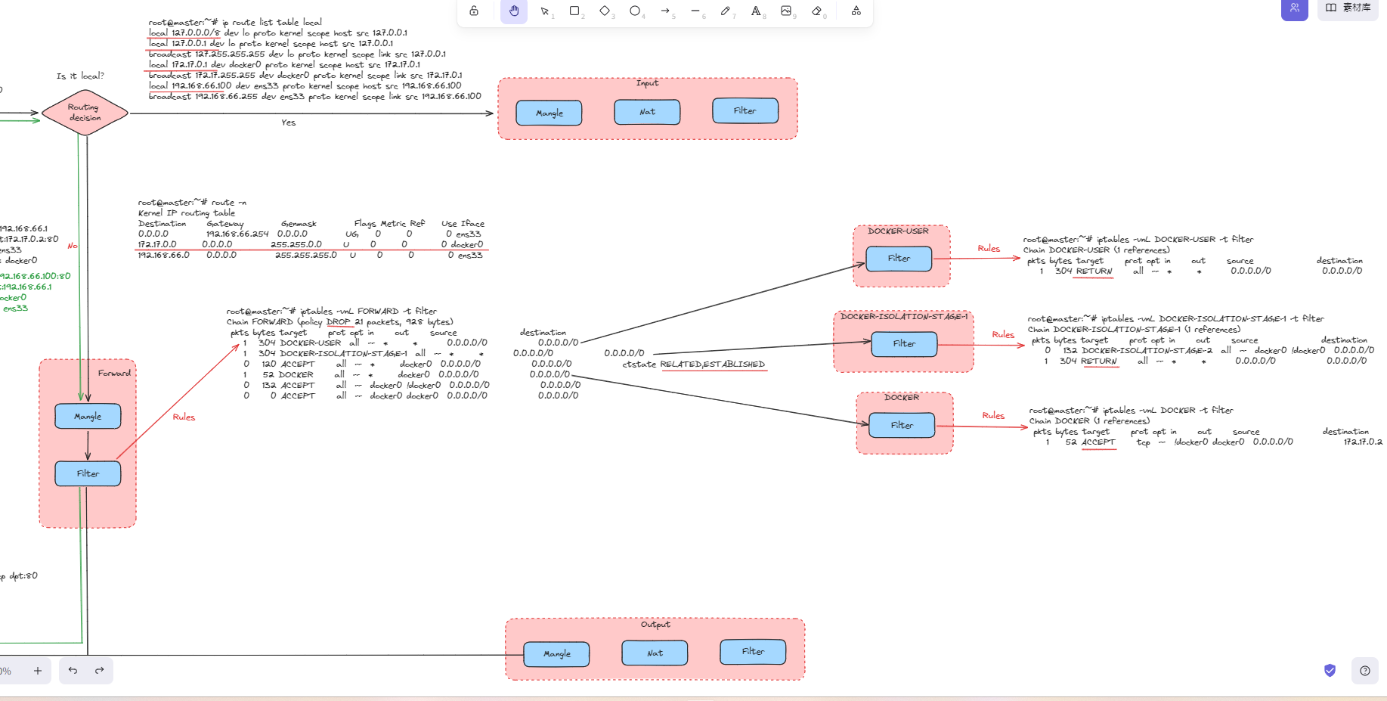Image resolution: width=1387 pixels, height=701 pixels.
Task: Click the 'Input' group label
Action: pos(647,83)
